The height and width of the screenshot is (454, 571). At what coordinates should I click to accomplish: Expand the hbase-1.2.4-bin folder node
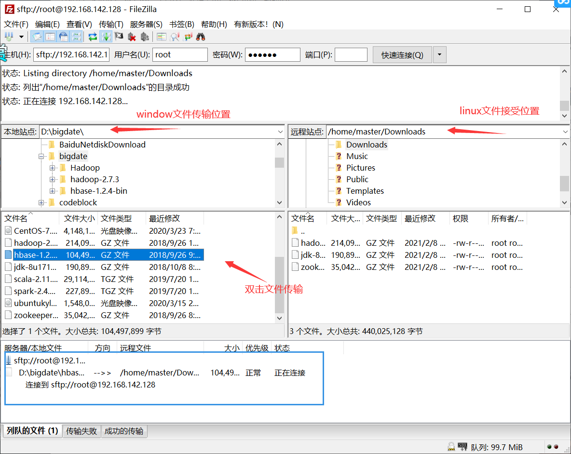(53, 191)
